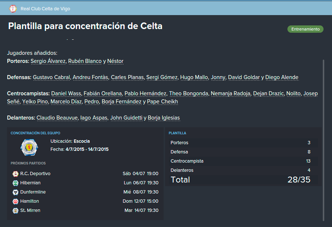This screenshot has height=227, width=332.
Task: Open Hugo Mallo defender profile
Action: point(194,77)
